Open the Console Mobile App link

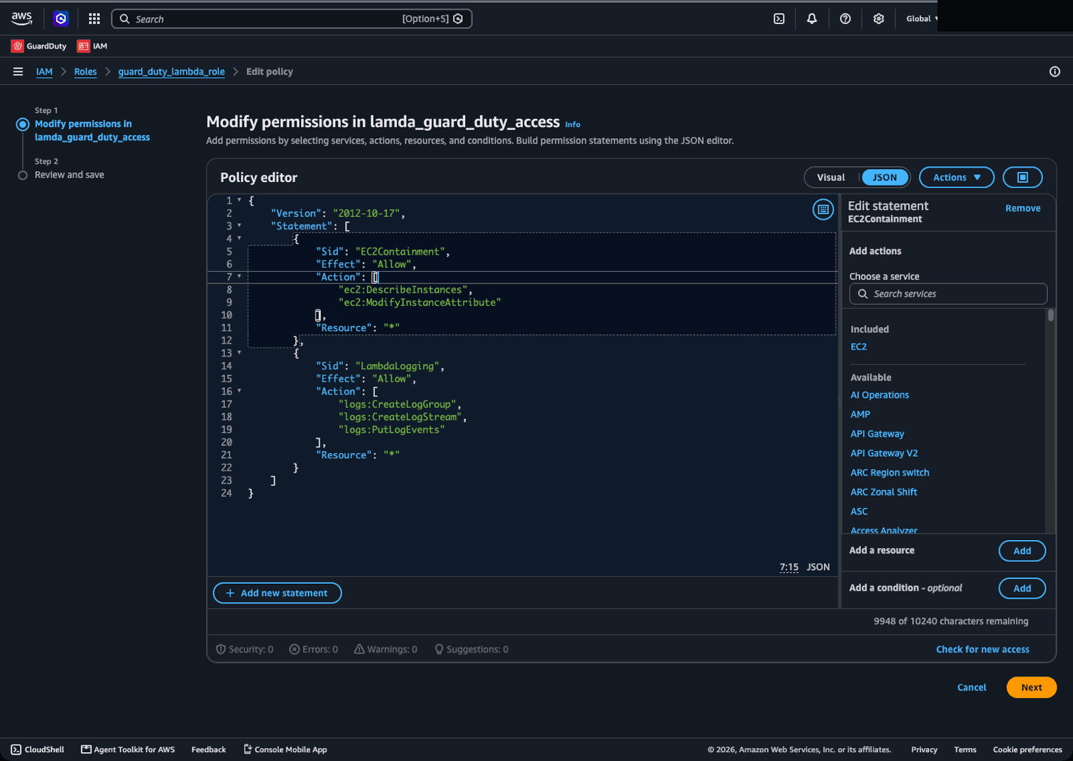[285, 749]
